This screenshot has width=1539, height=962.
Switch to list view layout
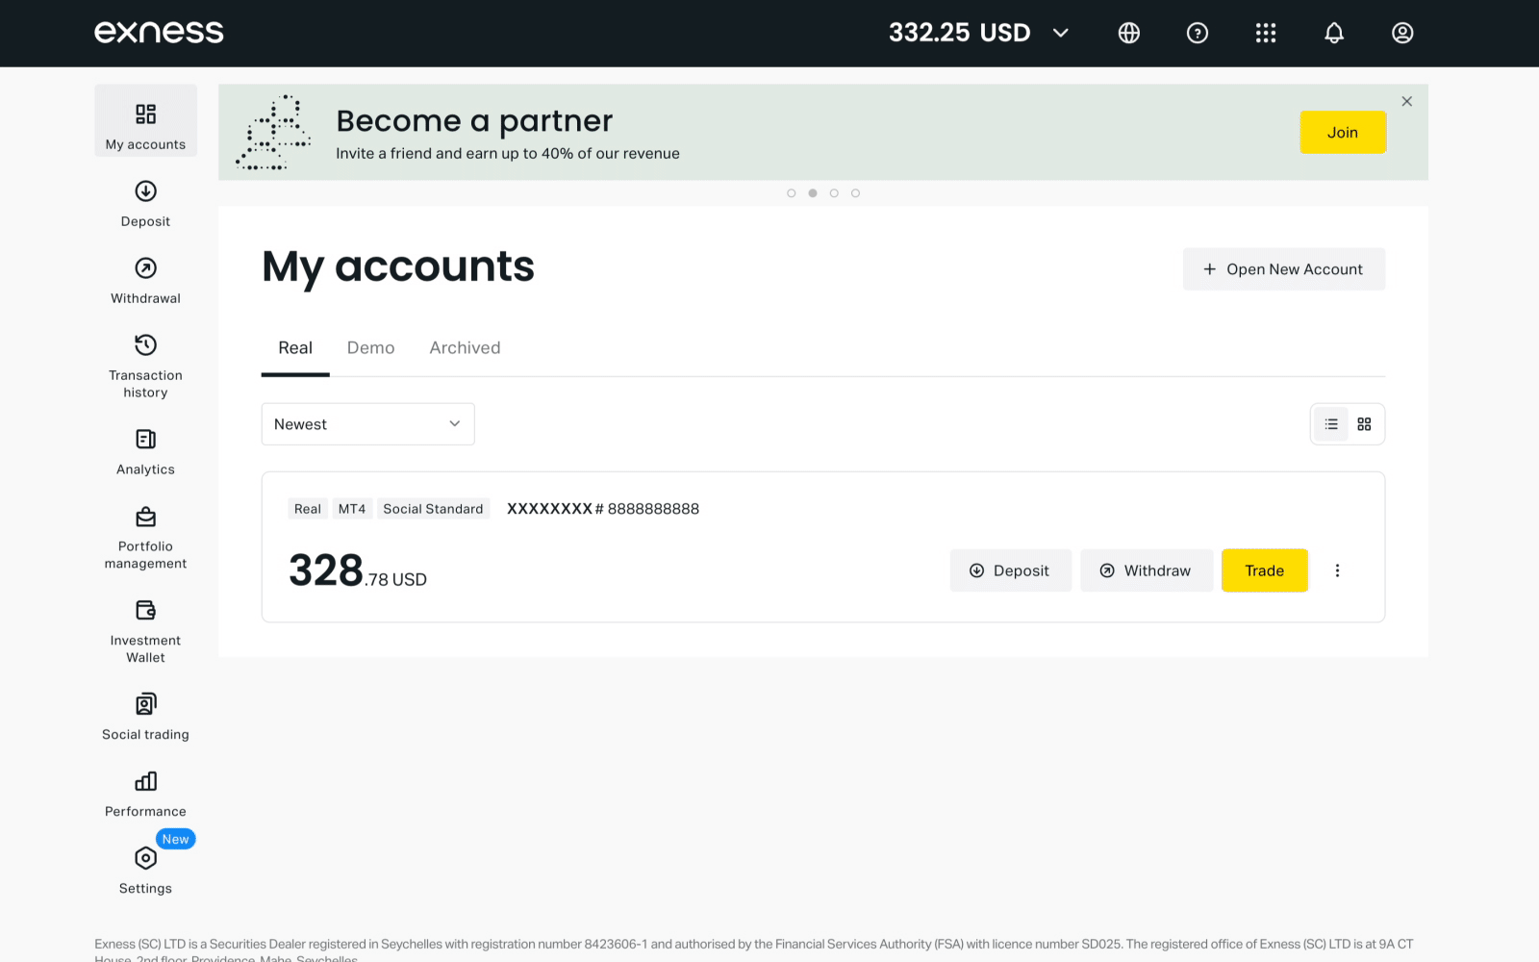tap(1331, 424)
